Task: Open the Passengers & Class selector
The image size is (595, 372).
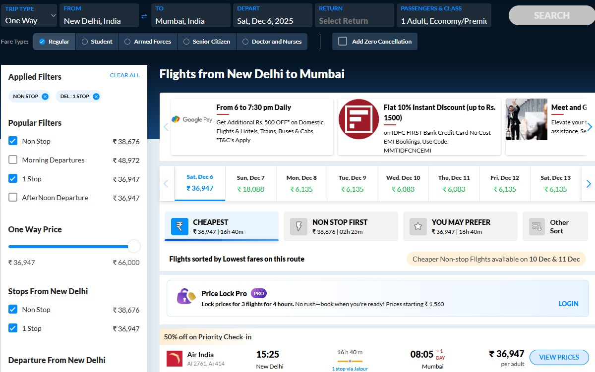Action: tap(444, 16)
